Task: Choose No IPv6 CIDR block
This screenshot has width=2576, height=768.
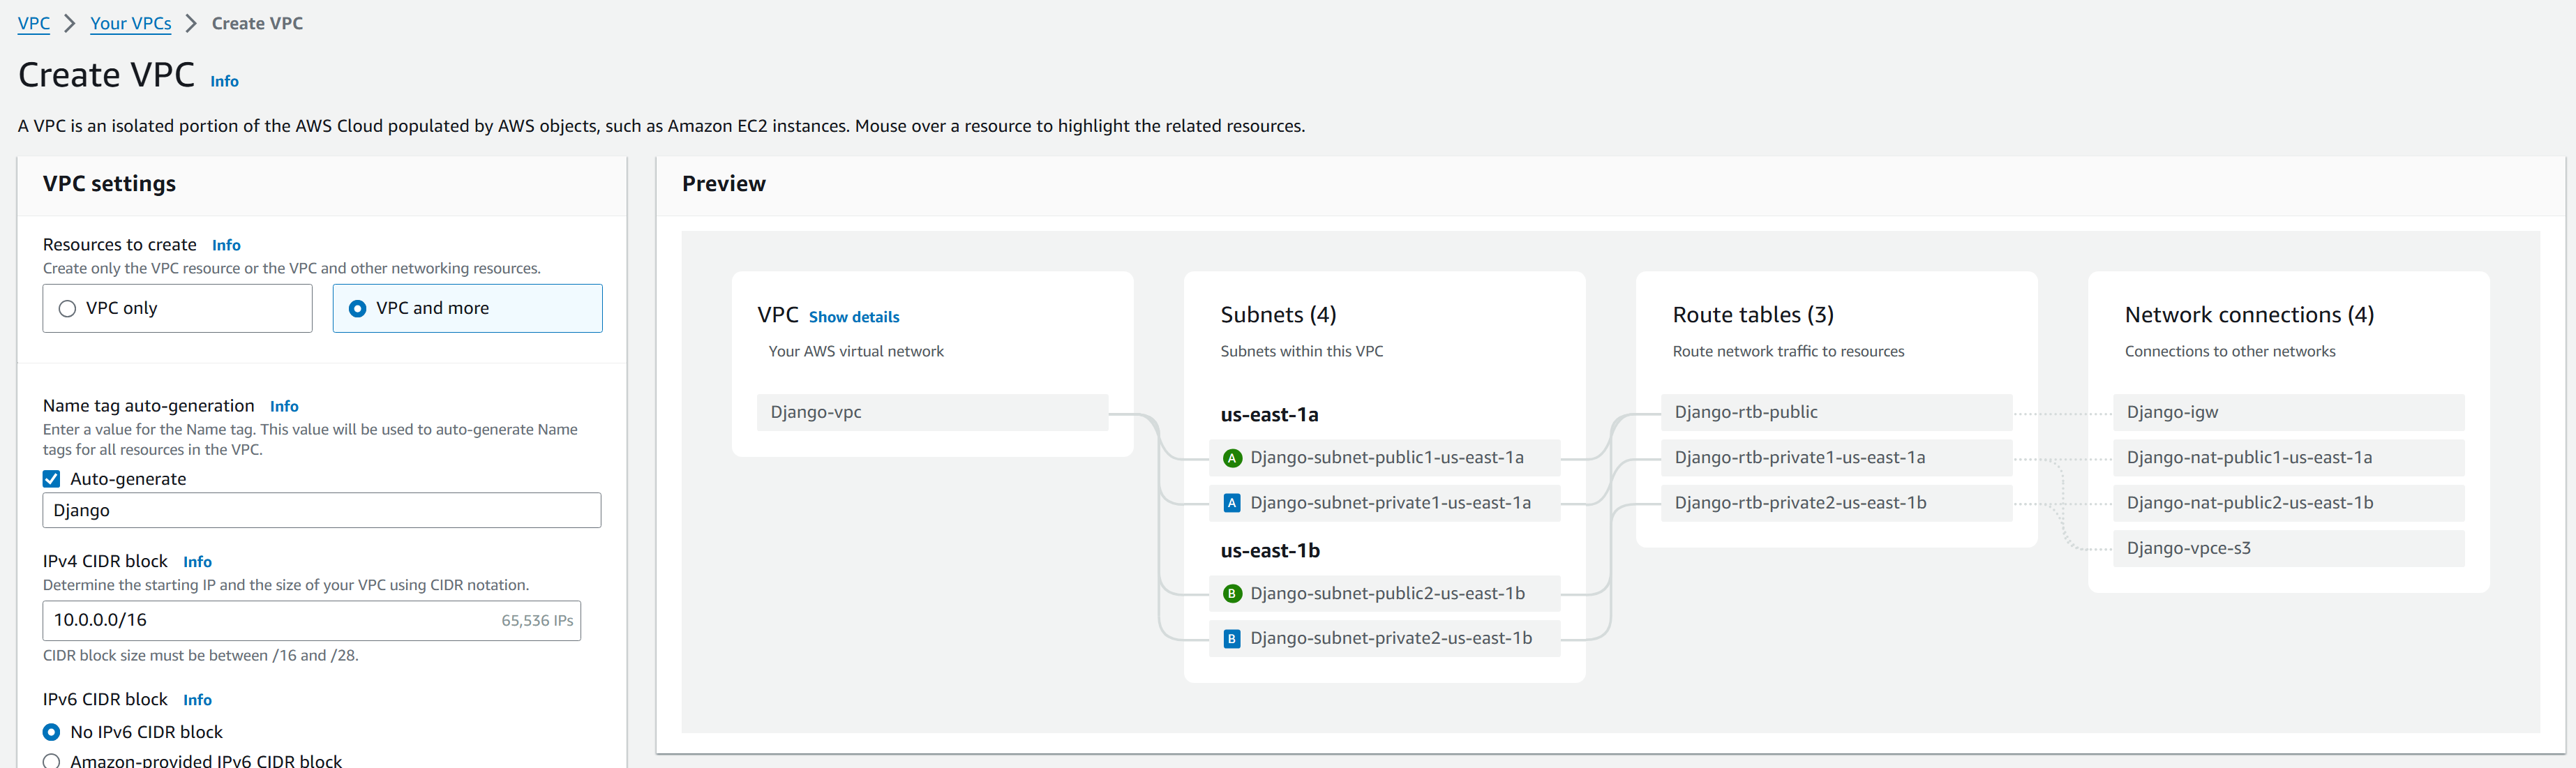Action: click(x=52, y=732)
